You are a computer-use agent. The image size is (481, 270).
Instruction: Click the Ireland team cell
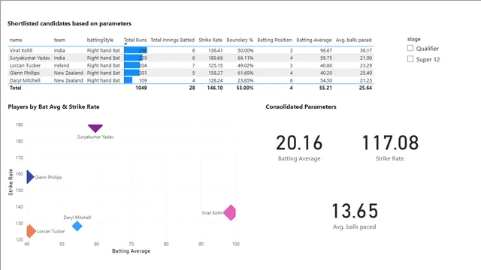[62, 65]
